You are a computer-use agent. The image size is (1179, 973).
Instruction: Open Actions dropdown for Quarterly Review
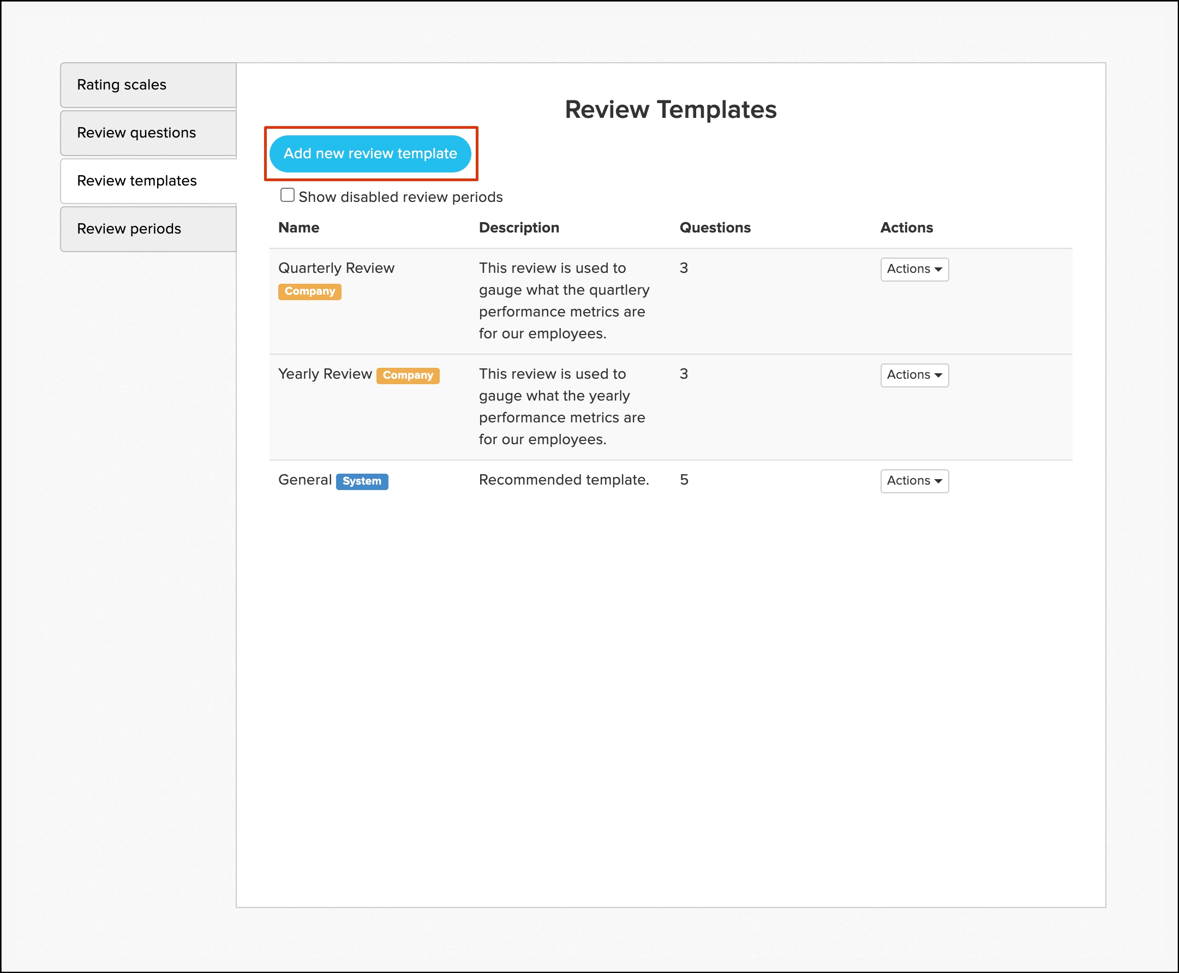tap(914, 269)
